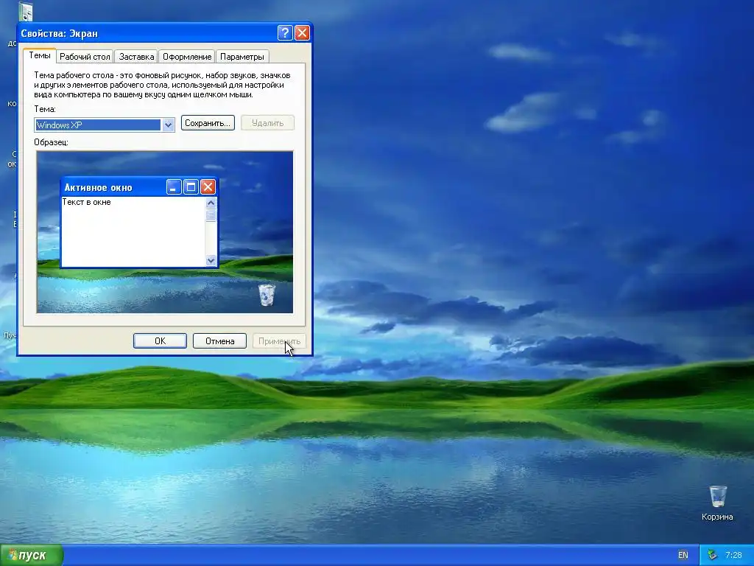The image size is (754, 566).
Task: Click preview window's scroll down arrow
Action: 211,260
